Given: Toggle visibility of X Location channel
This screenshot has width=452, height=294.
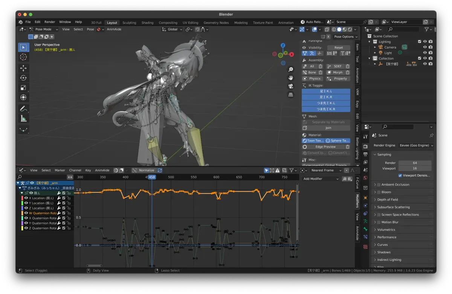Looking at the screenshot, I should click(x=26, y=198).
